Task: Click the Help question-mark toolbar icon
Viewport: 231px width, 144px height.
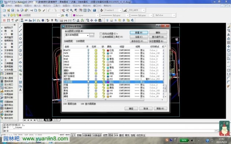Action: click(95, 10)
